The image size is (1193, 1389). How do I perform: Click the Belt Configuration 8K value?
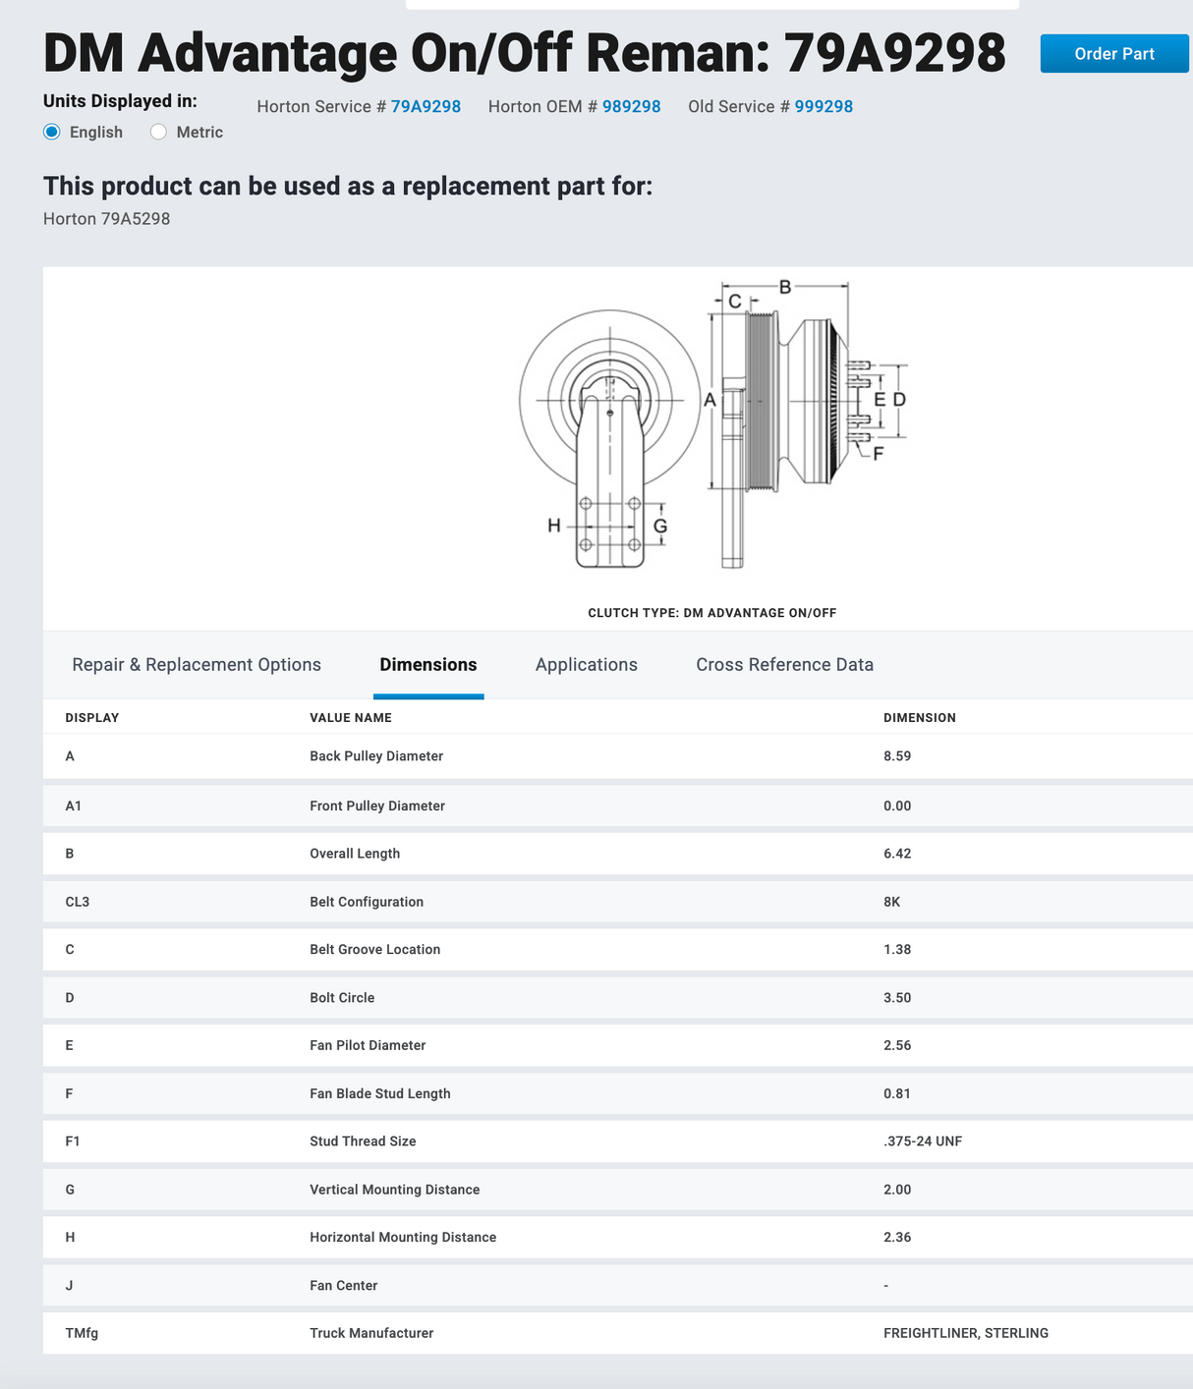pyautogui.click(x=891, y=902)
